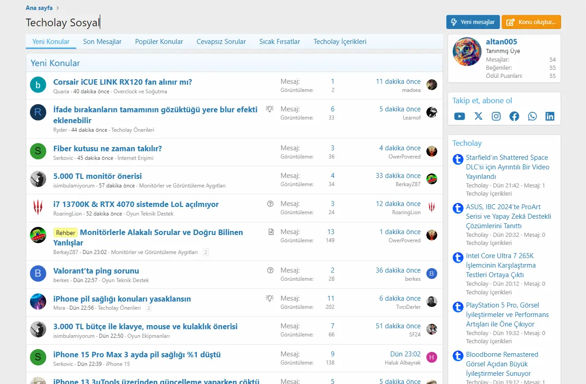This screenshot has width=586, height=384.
Task: Click the lightbulb suggestion icon on blur efekti thread
Action: 270,109
